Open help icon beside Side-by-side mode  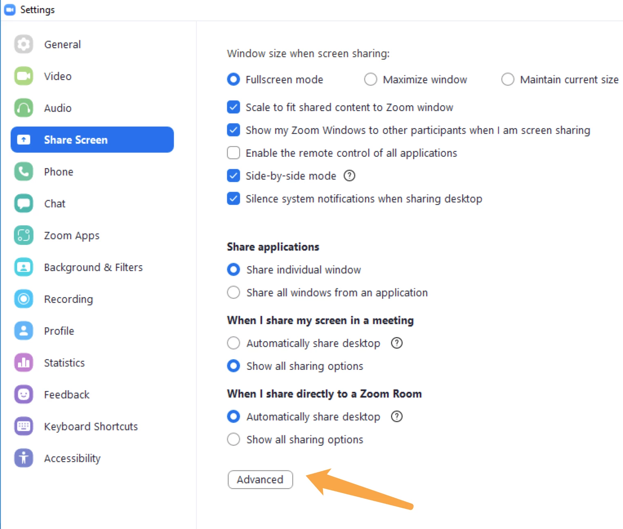click(x=349, y=176)
